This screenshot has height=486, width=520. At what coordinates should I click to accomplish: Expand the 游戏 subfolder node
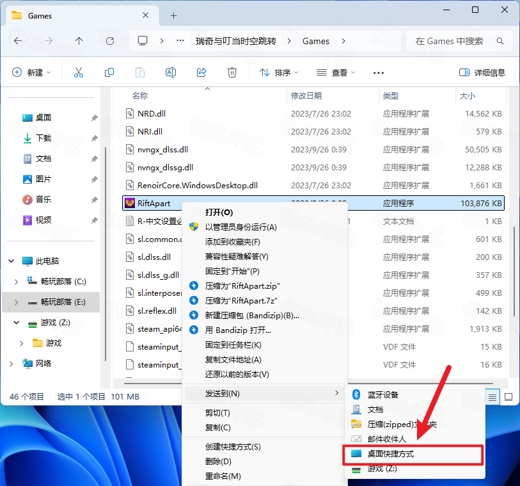click(22, 343)
